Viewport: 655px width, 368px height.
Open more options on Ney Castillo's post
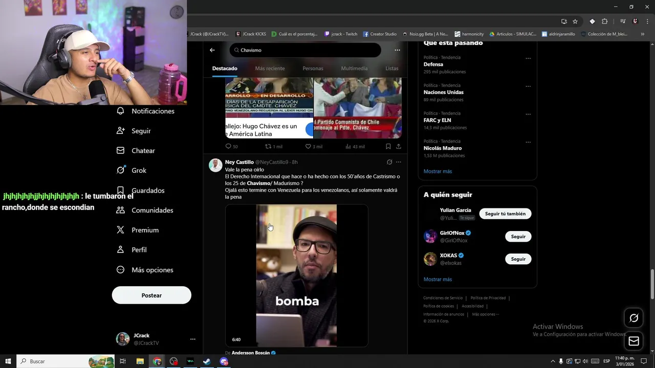point(399,162)
